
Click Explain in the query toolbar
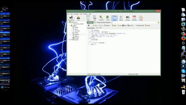tap(107, 25)
